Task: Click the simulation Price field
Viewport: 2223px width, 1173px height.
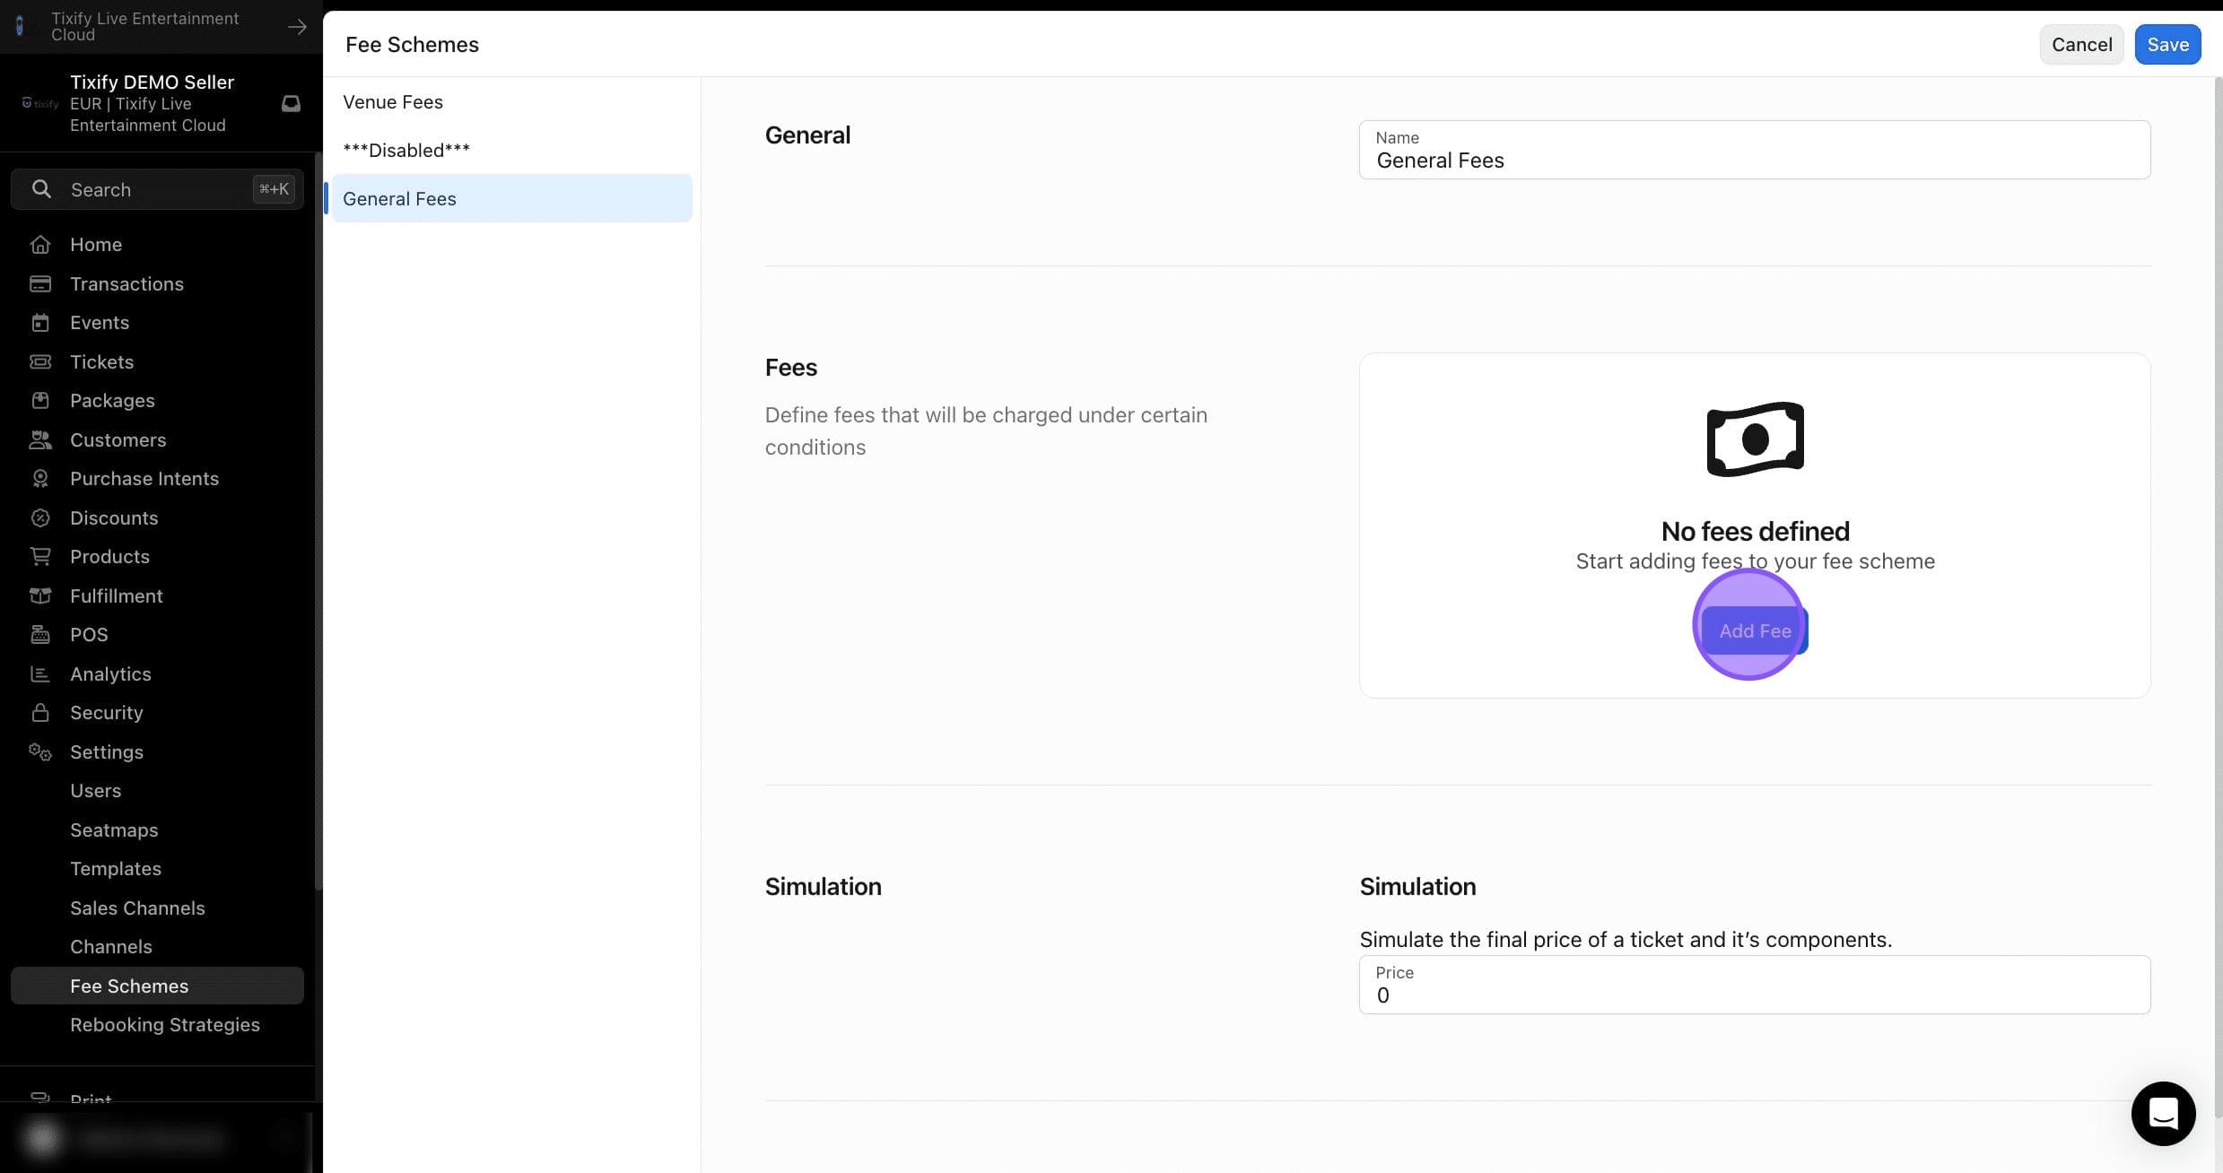Action: click(x=1755, y=985)
